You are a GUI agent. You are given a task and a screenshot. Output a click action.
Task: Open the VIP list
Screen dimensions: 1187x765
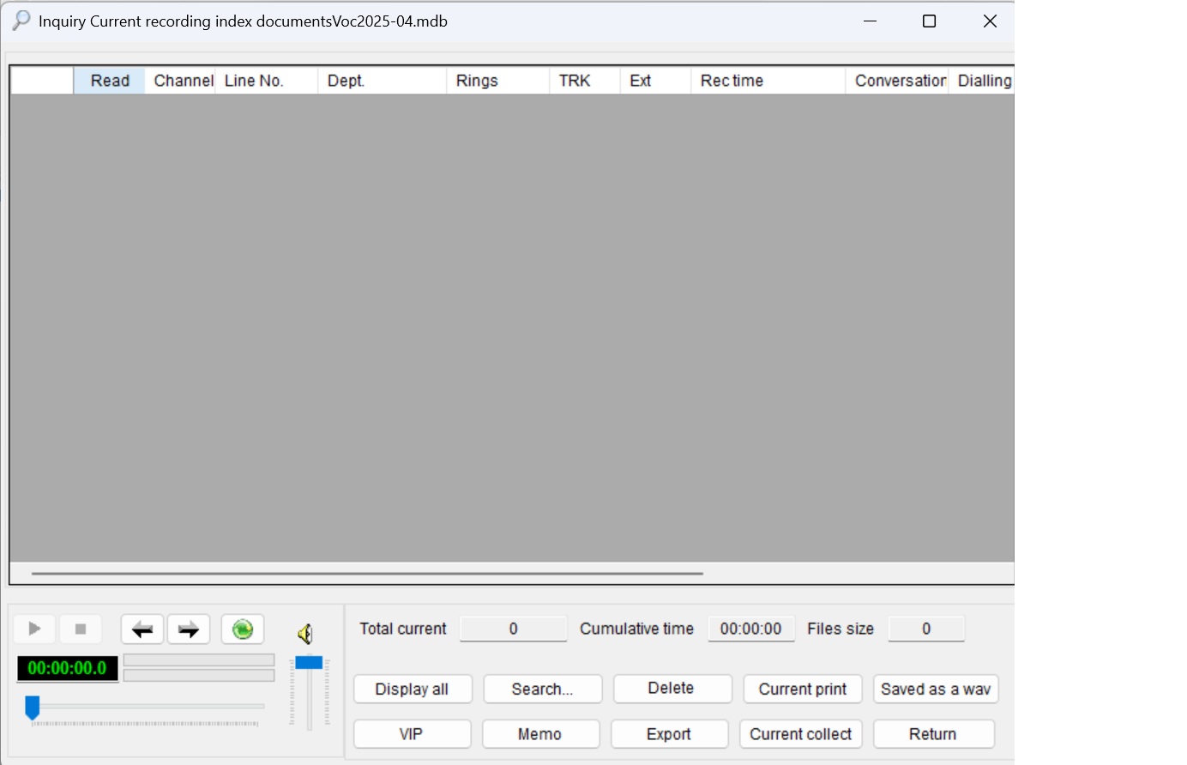tap(412, 734)
